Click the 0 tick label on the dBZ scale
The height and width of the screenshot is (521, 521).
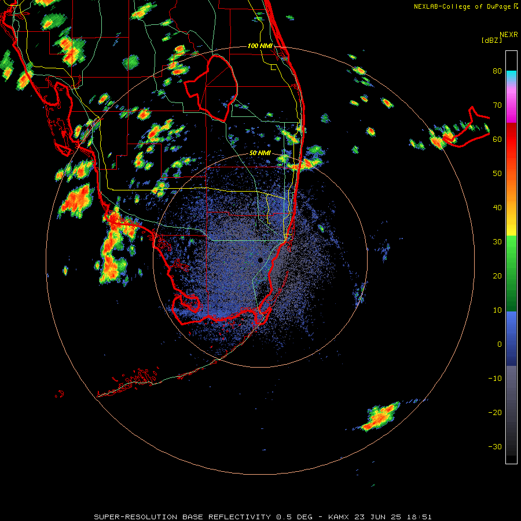pos(500,344)
